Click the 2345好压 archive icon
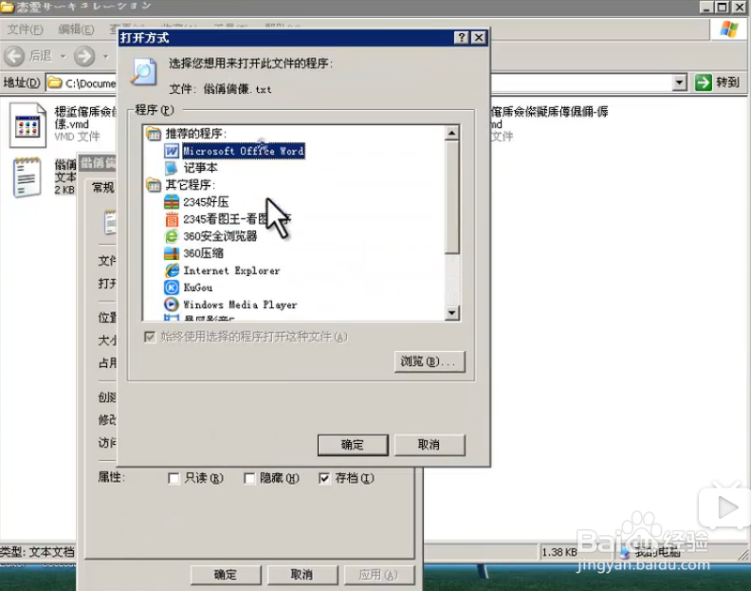The height and width of the screenshot is (591, 751). point(172,202)
